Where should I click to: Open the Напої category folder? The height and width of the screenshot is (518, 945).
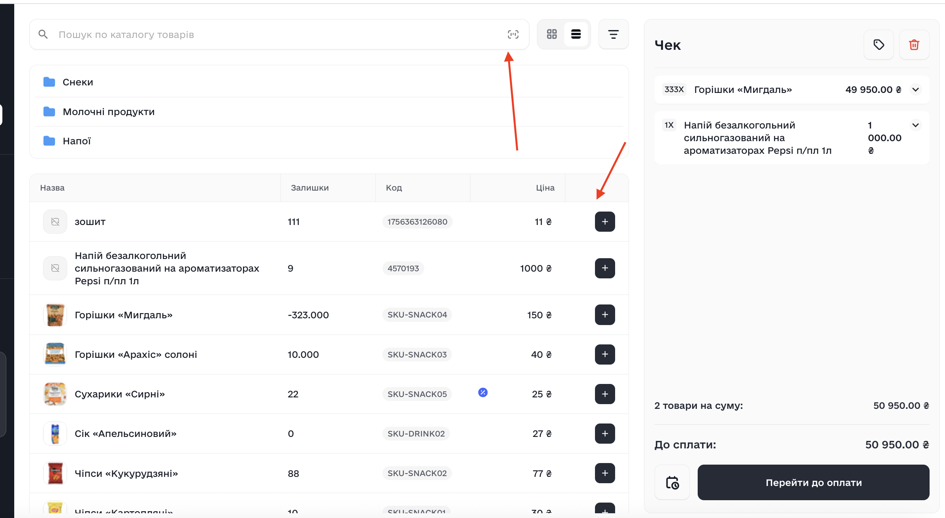click(77, 141)
